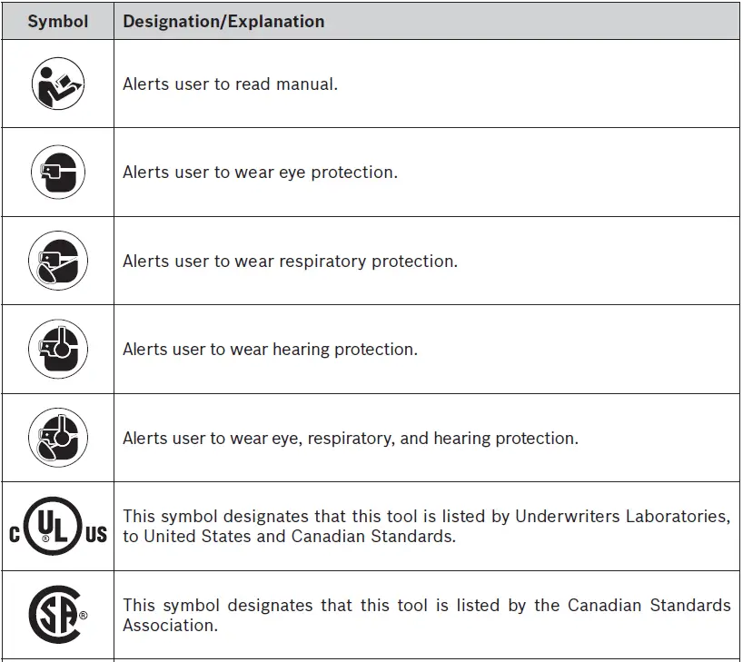Viewport: 743px width, 662px height.
Task: Click the combined eye, respiratory, hearing icon
Action: 58,438
